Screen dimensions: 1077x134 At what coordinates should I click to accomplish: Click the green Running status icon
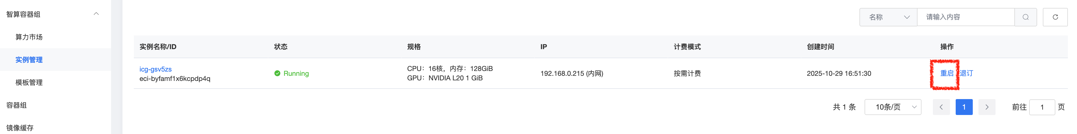pos(277,74)
